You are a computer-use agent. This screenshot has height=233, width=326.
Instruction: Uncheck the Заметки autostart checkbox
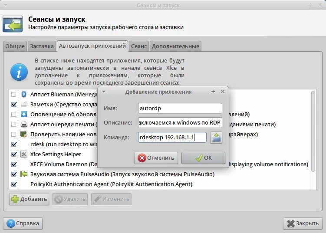[x=14, y=104]
